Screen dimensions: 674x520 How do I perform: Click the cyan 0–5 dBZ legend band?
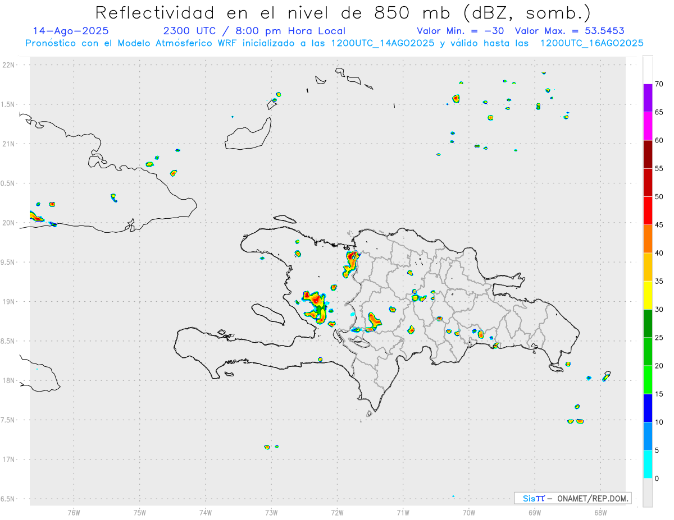pyautogui.click(x=648, y=464)
